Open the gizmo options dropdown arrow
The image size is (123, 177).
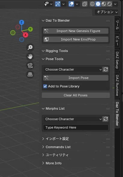[63, 4]
